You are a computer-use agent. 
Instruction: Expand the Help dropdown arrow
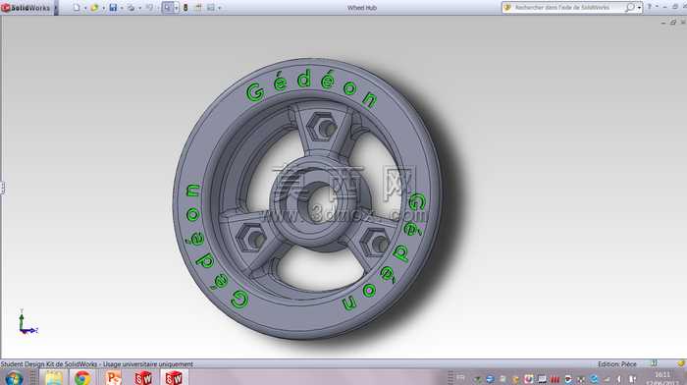657,7
